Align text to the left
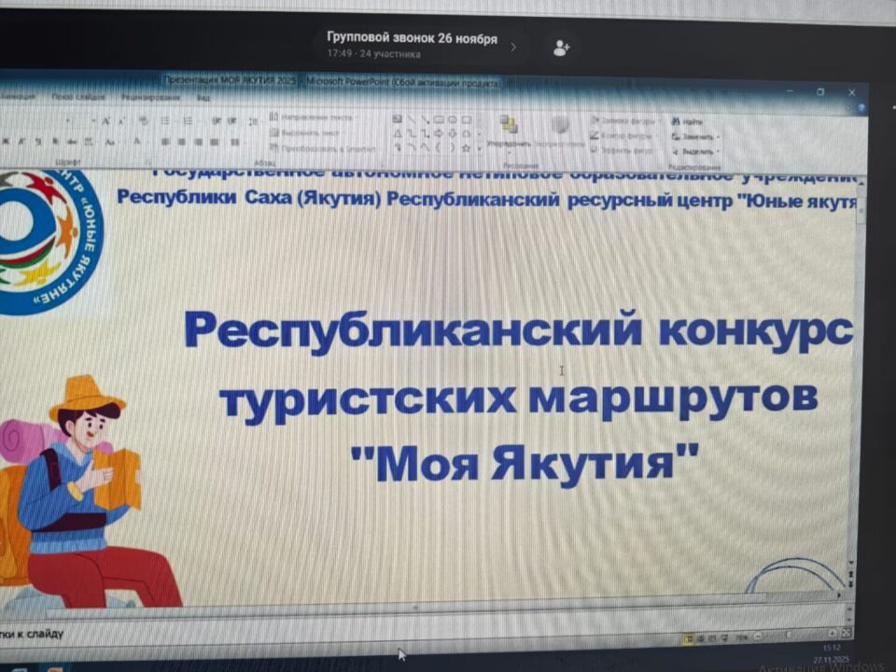This screenshot has height=672, width=896. (164, 142)
